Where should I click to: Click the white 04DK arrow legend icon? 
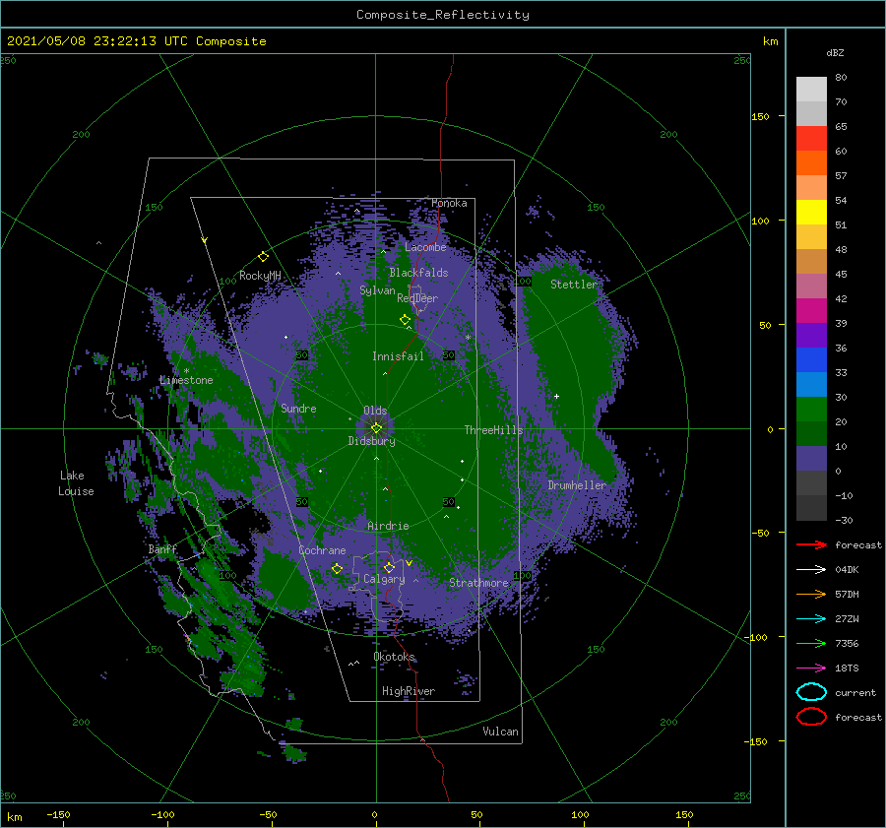click(x=811, y=569)
